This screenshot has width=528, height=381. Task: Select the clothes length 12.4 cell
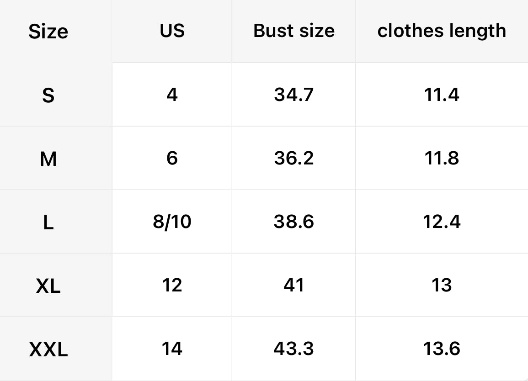(442, 222)
